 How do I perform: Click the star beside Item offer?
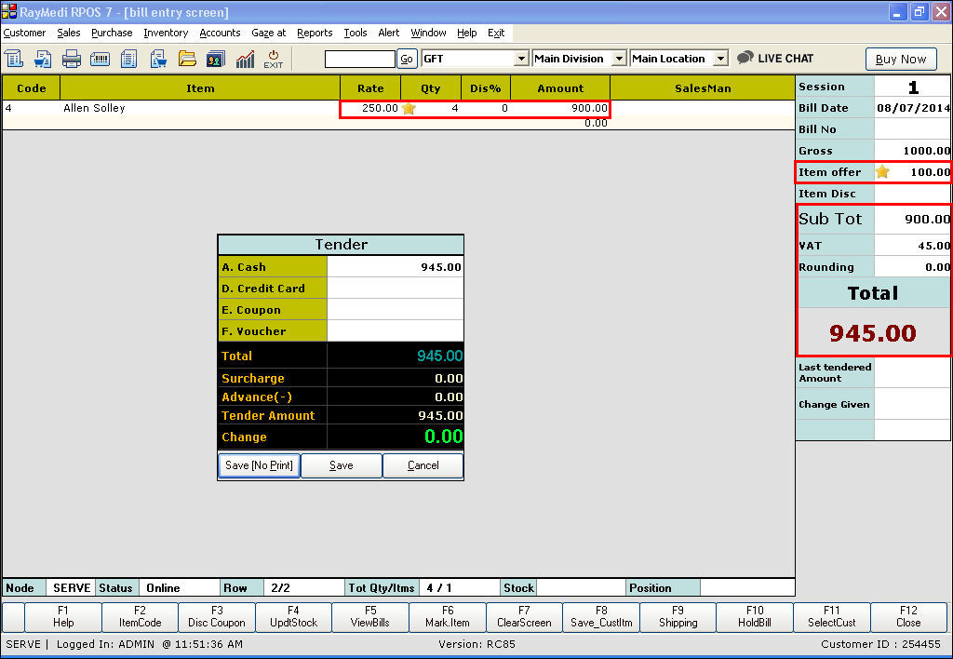click(882, 172)
